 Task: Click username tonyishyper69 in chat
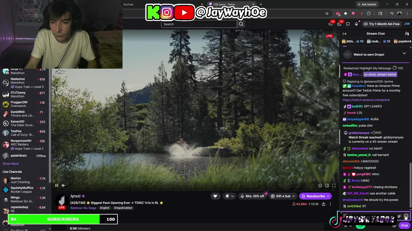[358, 119]
